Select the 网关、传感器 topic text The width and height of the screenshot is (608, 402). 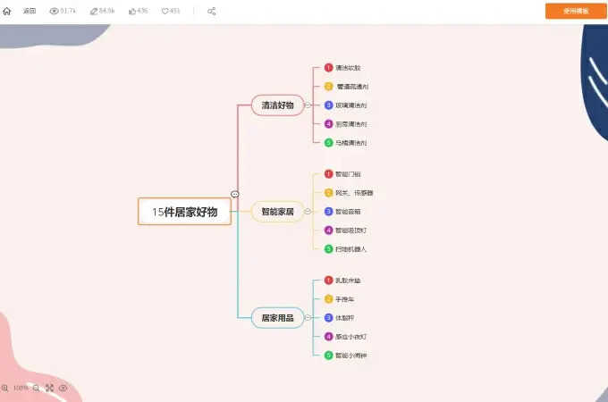tap(354, 193)
